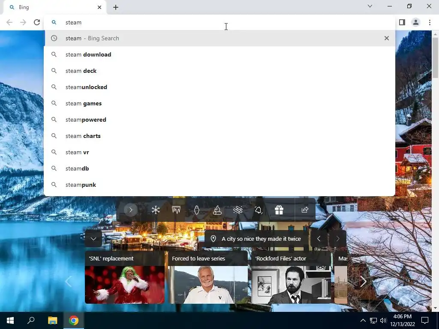This screenshot has width=439, height=329.
Task: Remove the steam history suggestion
Action: [387, 38]
